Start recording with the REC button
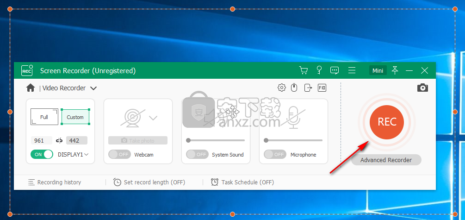Image resolution: width=465 pixels, height=220 pixels. (387, 122)
